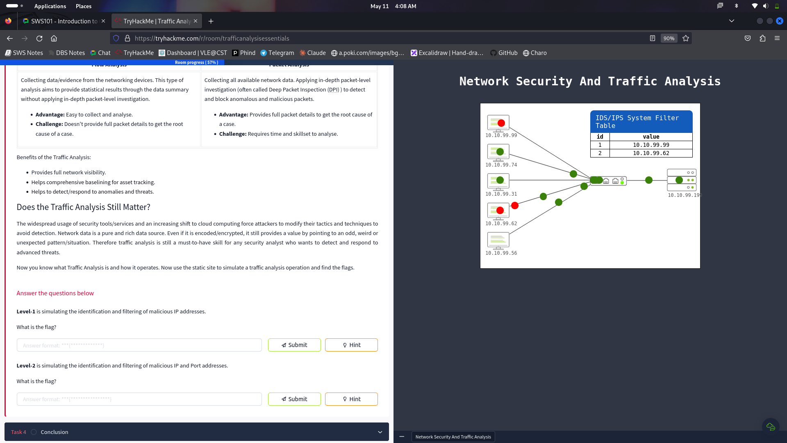Open the Telegram bookmark
This screenshot has width=787, height=443.
tap(277, 53)
